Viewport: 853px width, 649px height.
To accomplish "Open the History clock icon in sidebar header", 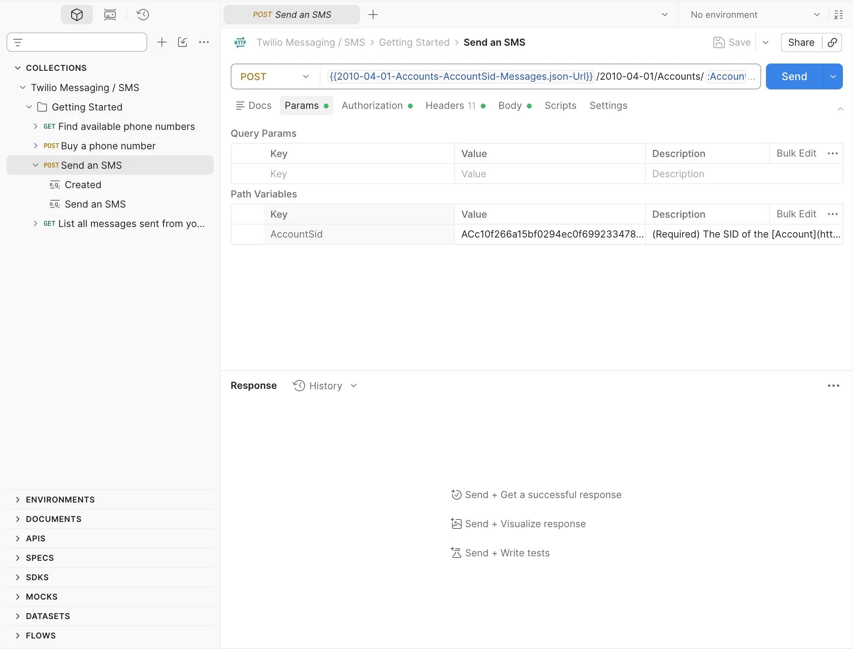I will tap(143, 15).
